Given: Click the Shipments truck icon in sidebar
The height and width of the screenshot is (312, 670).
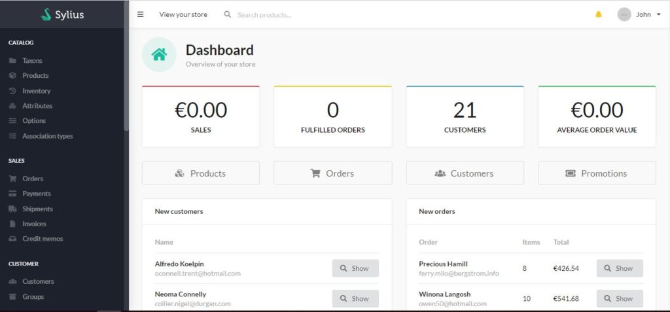Looking at the screenshot, I should coord(12,209).
